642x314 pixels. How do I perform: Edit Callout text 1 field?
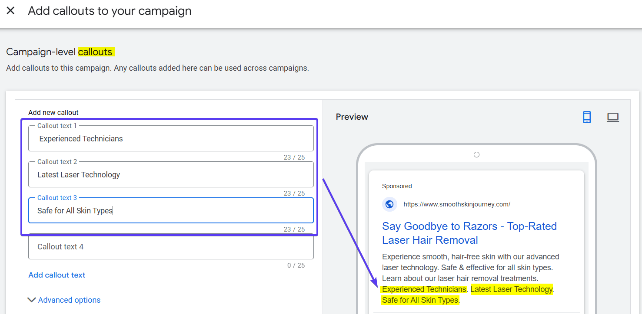click(x=171, y=138)
